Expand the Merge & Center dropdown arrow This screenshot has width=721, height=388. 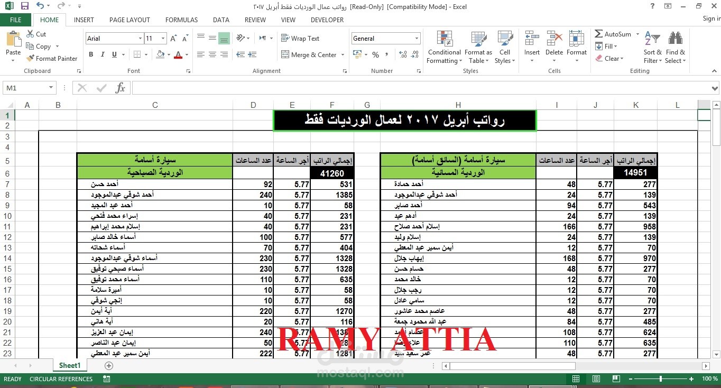tap(343, 55)
